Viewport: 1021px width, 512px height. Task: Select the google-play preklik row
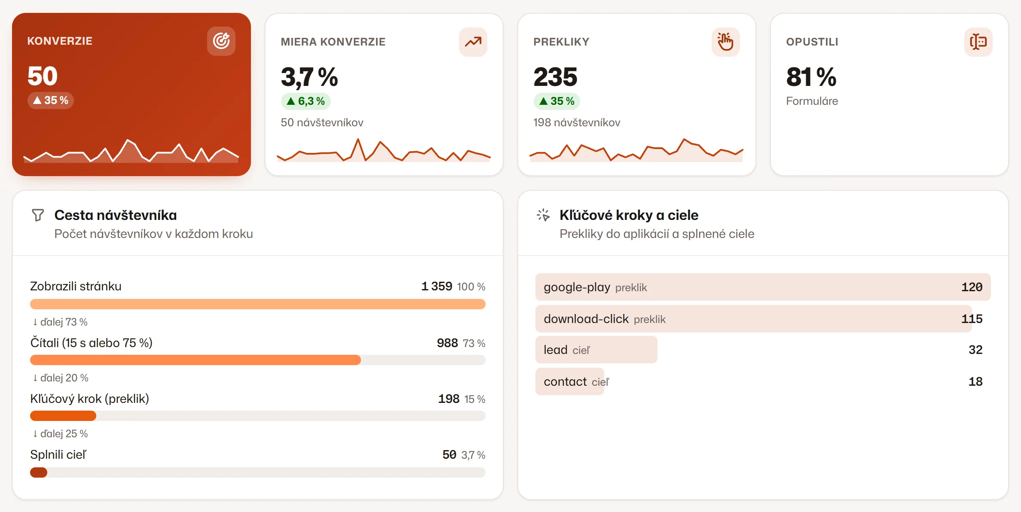[x=763, y=287]
